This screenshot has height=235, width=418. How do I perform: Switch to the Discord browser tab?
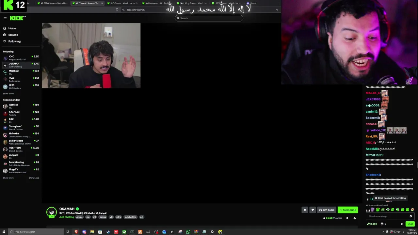tap(253, 3)
